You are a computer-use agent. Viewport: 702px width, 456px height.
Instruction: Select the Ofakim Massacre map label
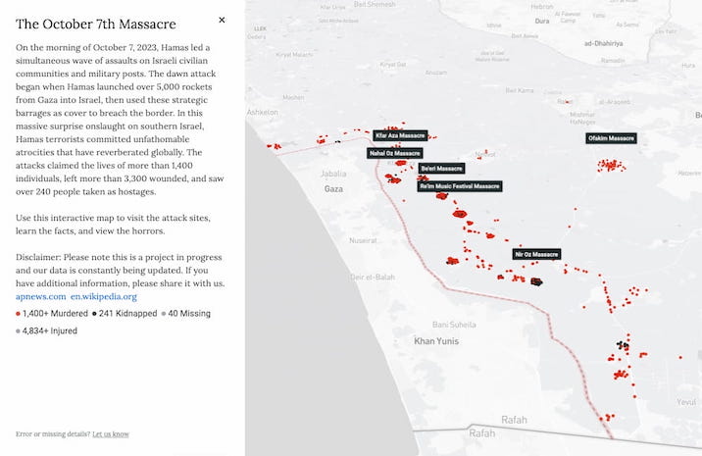(611, 138)
